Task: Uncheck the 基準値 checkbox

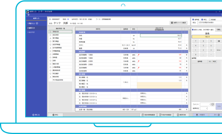Action: [193, 20]
